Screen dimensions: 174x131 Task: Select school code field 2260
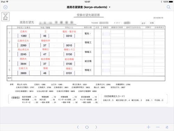coord(24,45)
